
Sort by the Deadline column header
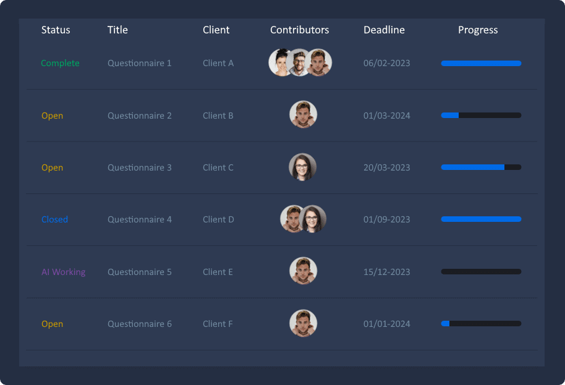[x=384, y=30]
